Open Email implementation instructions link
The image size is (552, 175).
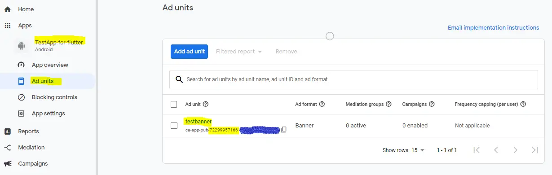coord(493,28)
